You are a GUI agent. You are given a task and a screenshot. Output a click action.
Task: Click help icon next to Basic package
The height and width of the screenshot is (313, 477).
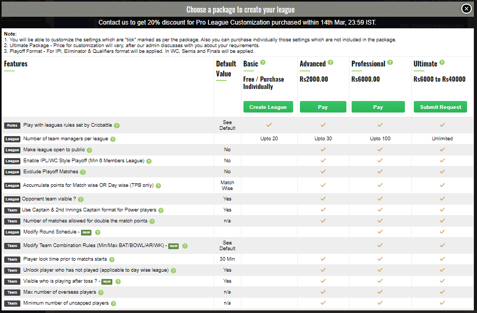coord(263,62)
